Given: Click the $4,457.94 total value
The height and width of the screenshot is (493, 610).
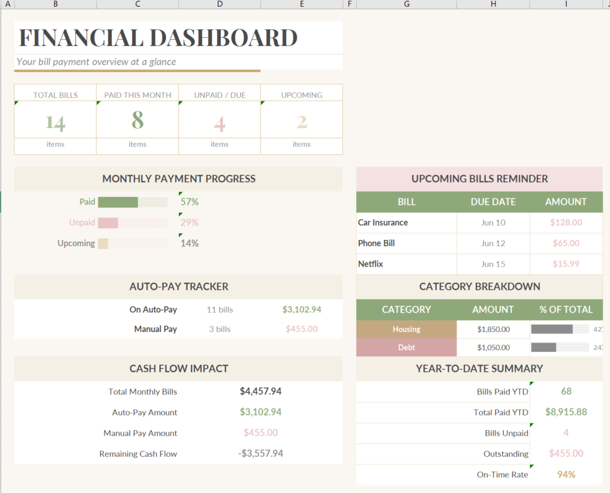Looking at the screenshot, I should click(x=261, y=391).
